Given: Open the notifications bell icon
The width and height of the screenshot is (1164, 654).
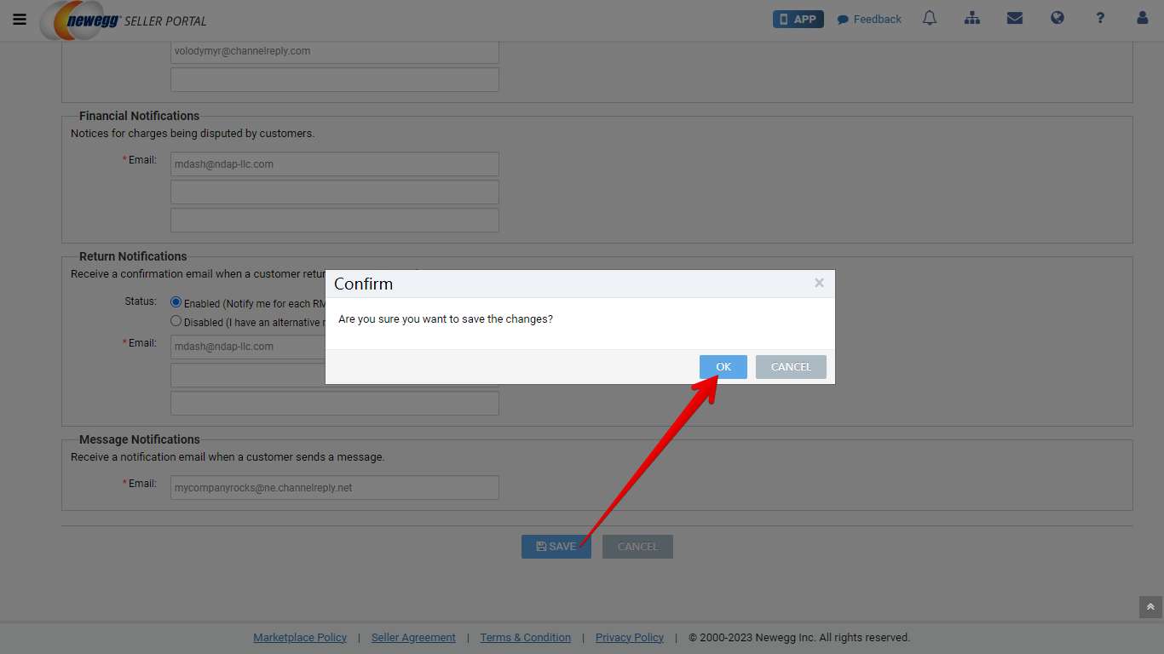Looking at the screenshot, I should pos(930,18).
